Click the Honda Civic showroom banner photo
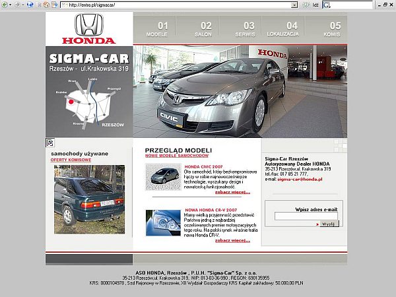The height and width of the screenshot is (297, 396). coord(240,91)
